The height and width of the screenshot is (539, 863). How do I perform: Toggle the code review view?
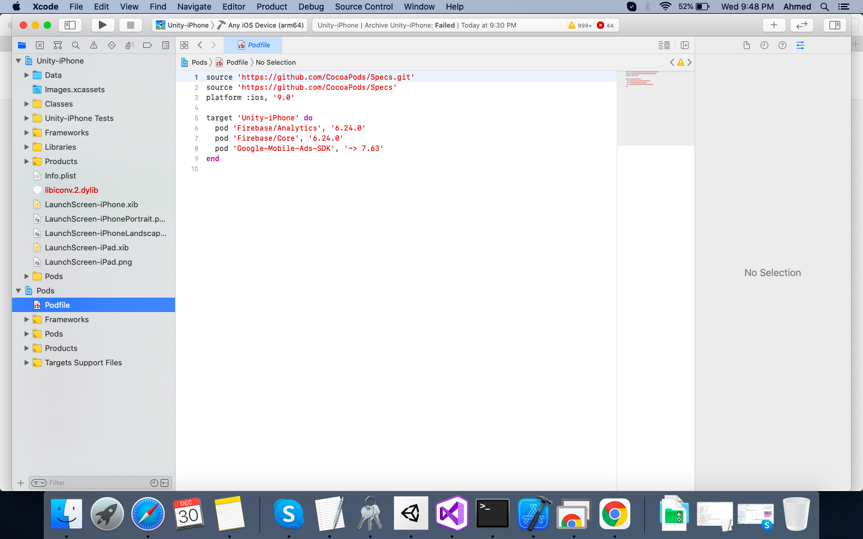[x=801, y=25]
